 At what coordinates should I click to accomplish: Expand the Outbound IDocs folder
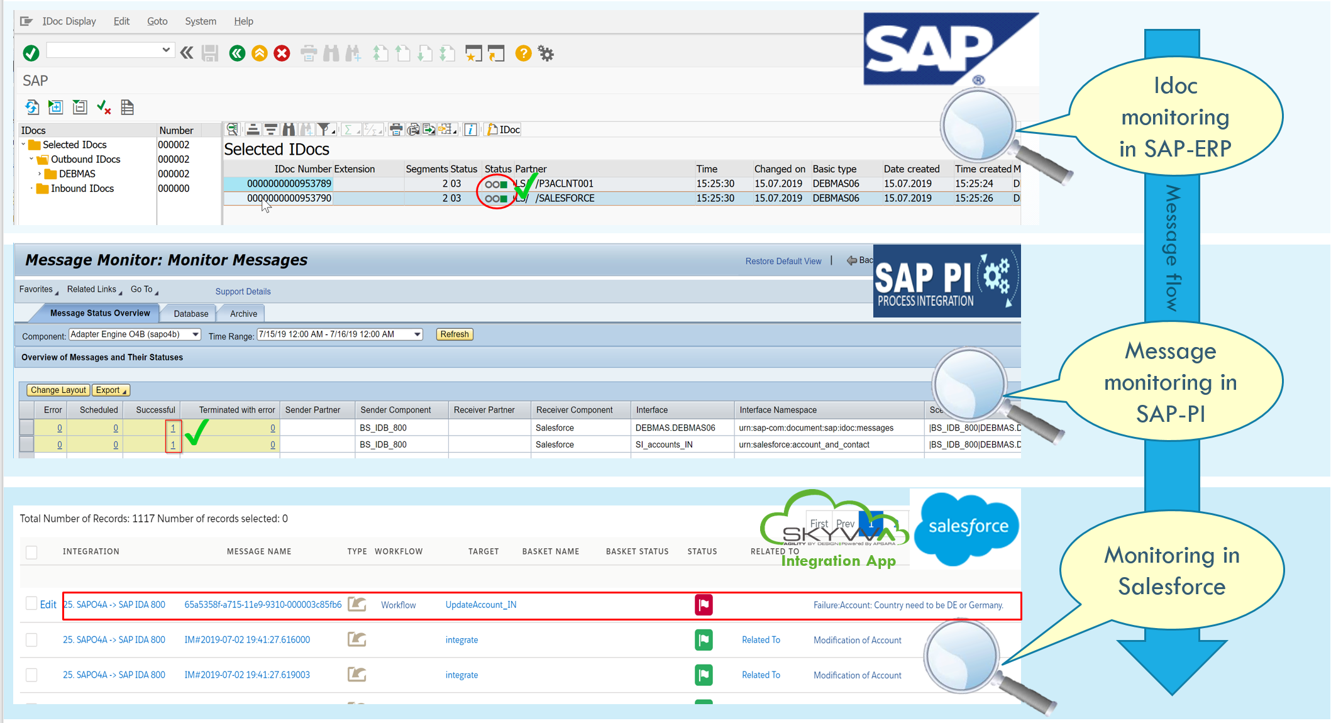pyautogui.click(x=32, y=159)
